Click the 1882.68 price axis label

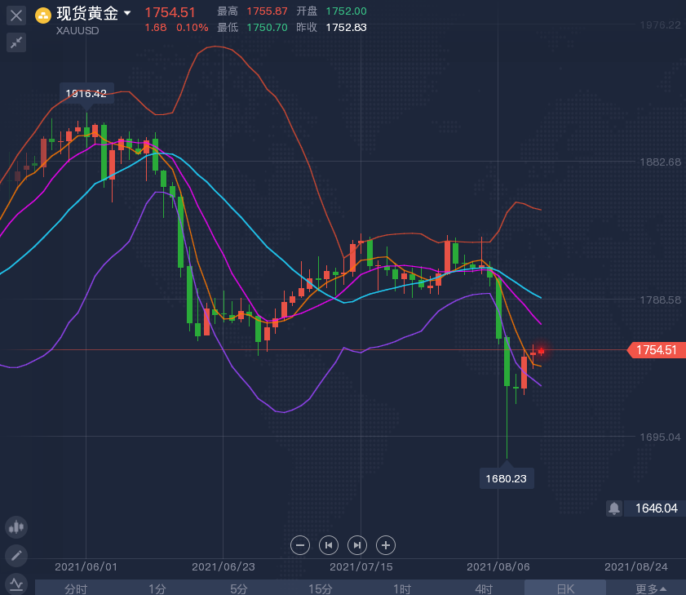660,162
